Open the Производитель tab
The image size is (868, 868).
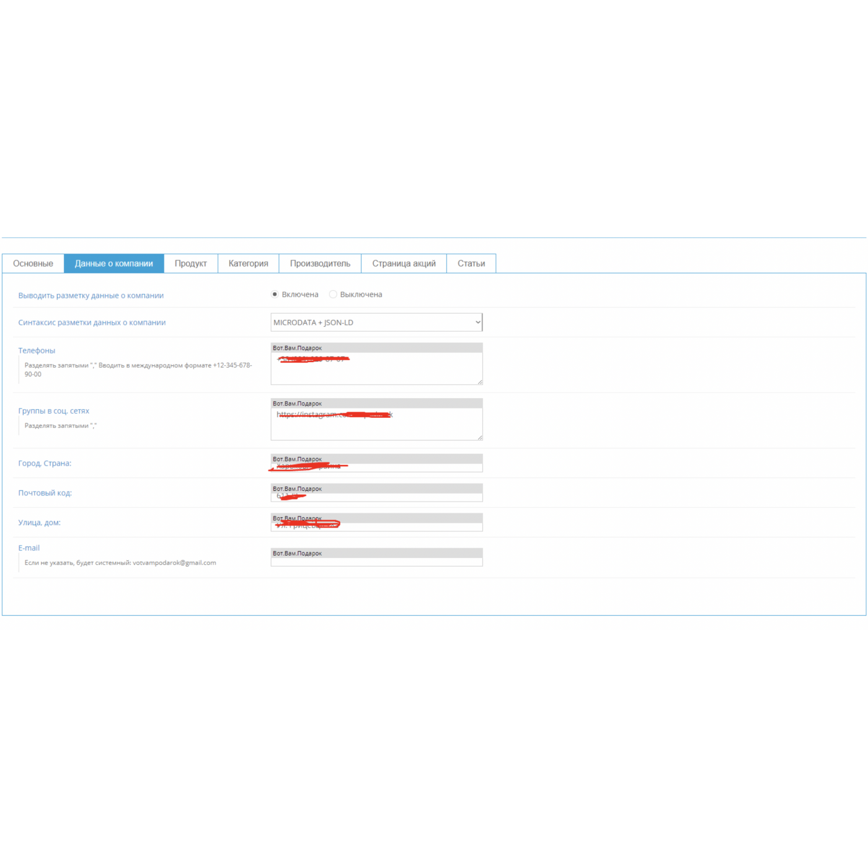point(320,263)
